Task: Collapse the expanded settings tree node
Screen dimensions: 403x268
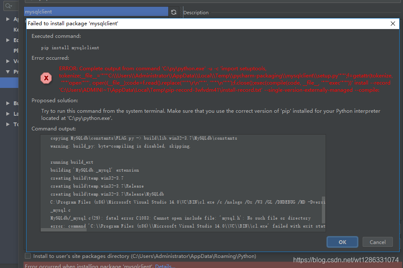Action: pos(8,72)
